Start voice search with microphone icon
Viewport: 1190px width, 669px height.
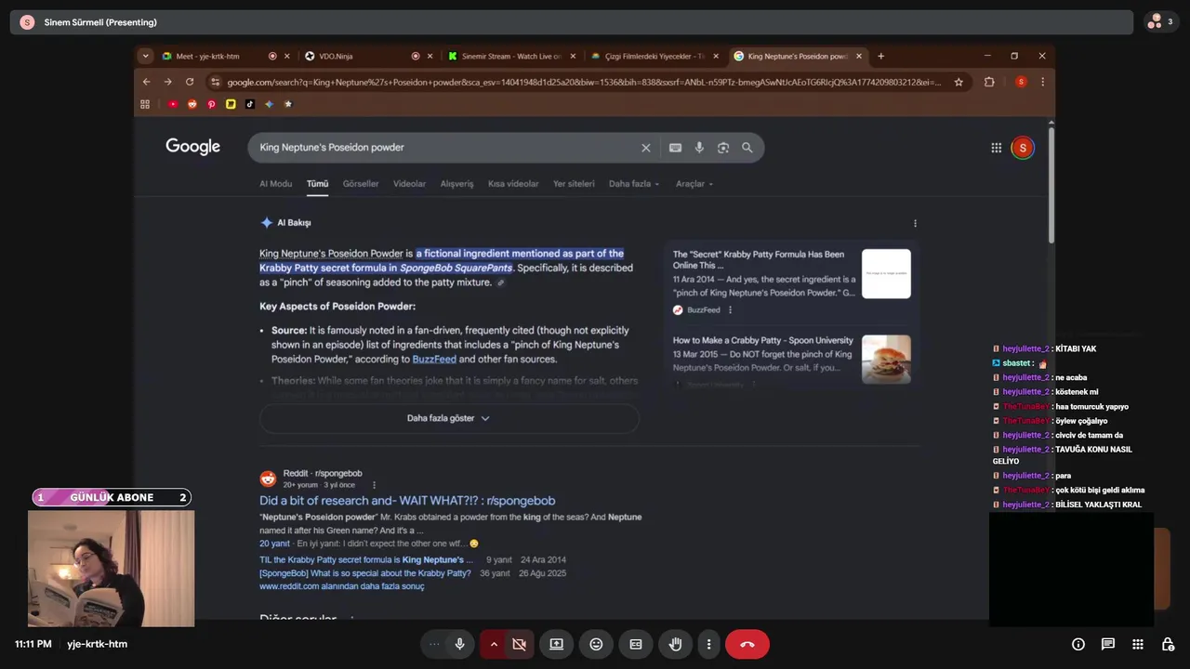(x=699, y=148)
